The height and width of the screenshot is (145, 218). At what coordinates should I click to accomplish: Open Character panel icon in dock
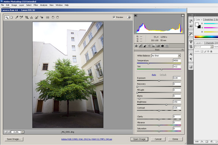tap(191, 54)
